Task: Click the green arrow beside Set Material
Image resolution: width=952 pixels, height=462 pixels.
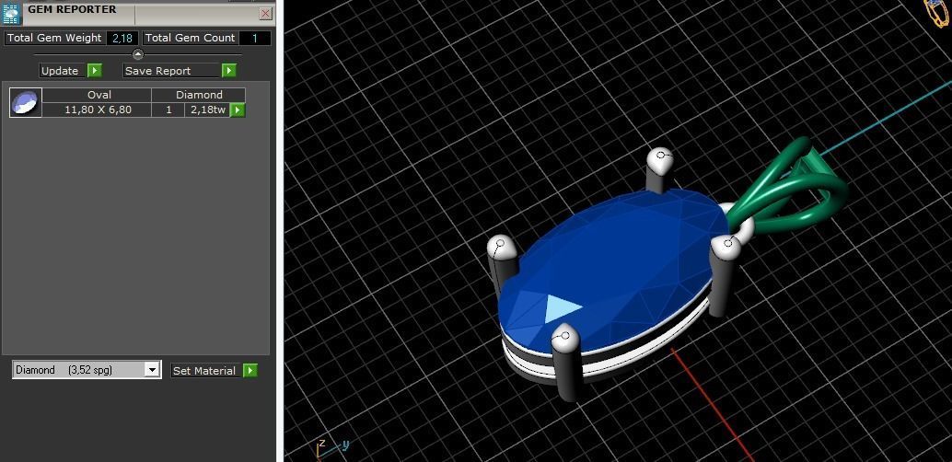Action: (250, 370)
